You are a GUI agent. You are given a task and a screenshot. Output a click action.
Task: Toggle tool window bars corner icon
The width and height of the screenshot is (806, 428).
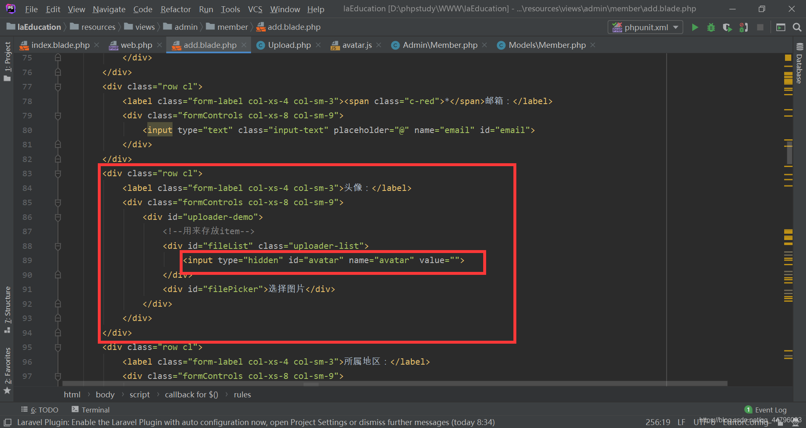point(8,422)
